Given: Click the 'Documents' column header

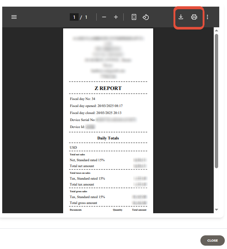Looking at the screenshot, I should click(76, 210).
